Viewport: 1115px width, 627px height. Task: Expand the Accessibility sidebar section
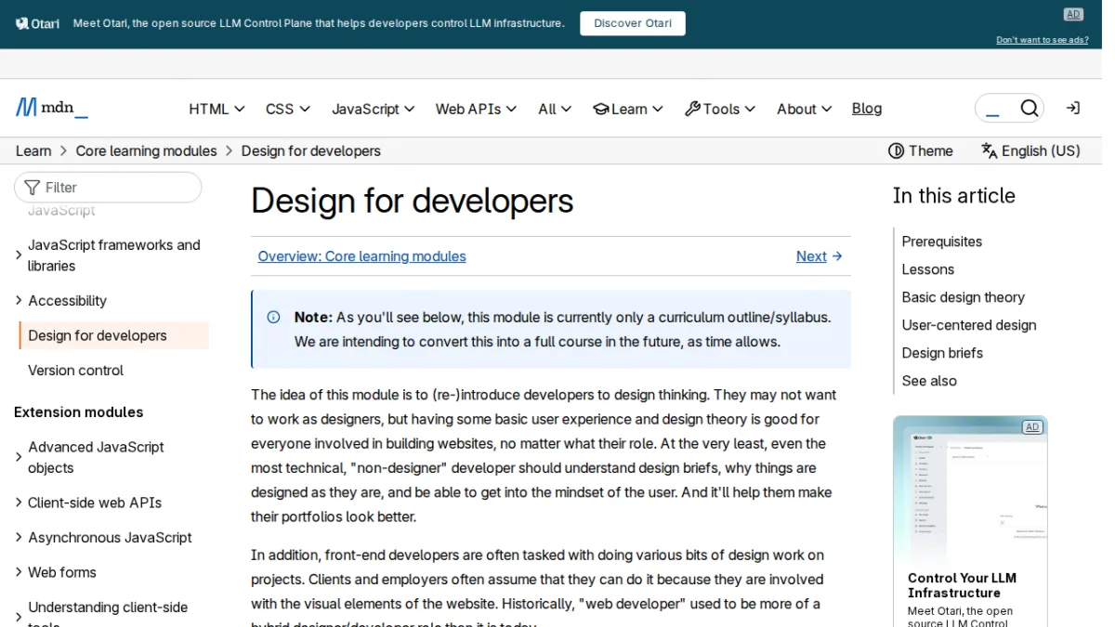19,300
